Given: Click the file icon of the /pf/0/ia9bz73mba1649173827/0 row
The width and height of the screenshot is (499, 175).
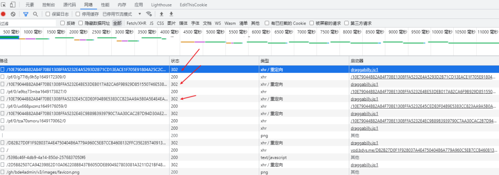Looking at the screenshot, I should [2, 91].
